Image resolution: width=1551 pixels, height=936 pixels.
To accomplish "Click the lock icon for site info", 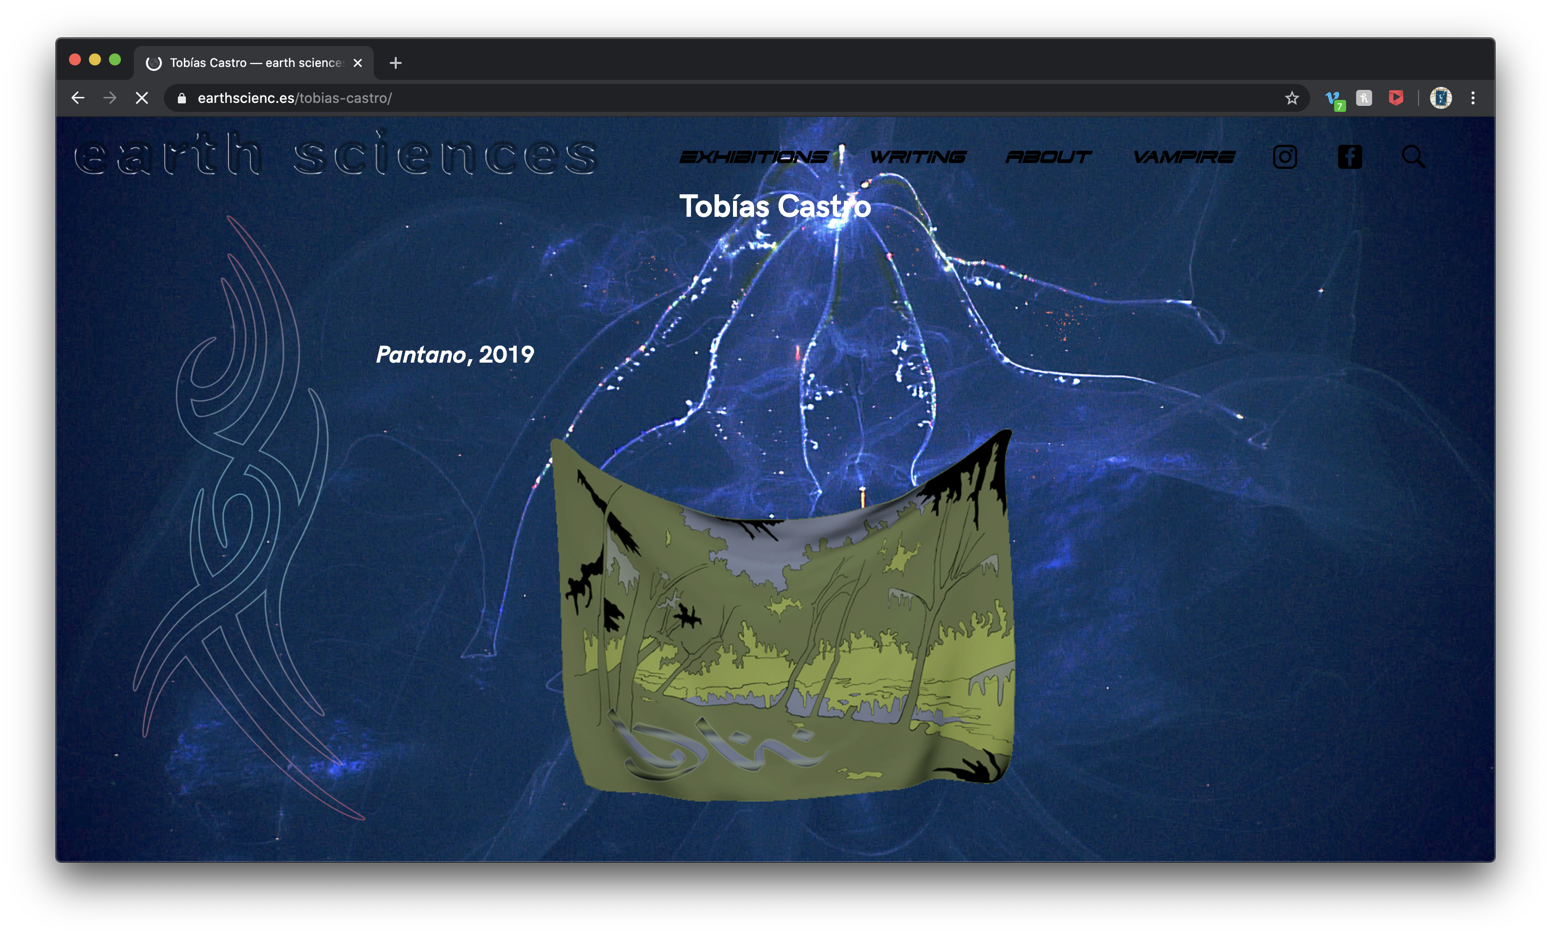I will click(182, 98).
